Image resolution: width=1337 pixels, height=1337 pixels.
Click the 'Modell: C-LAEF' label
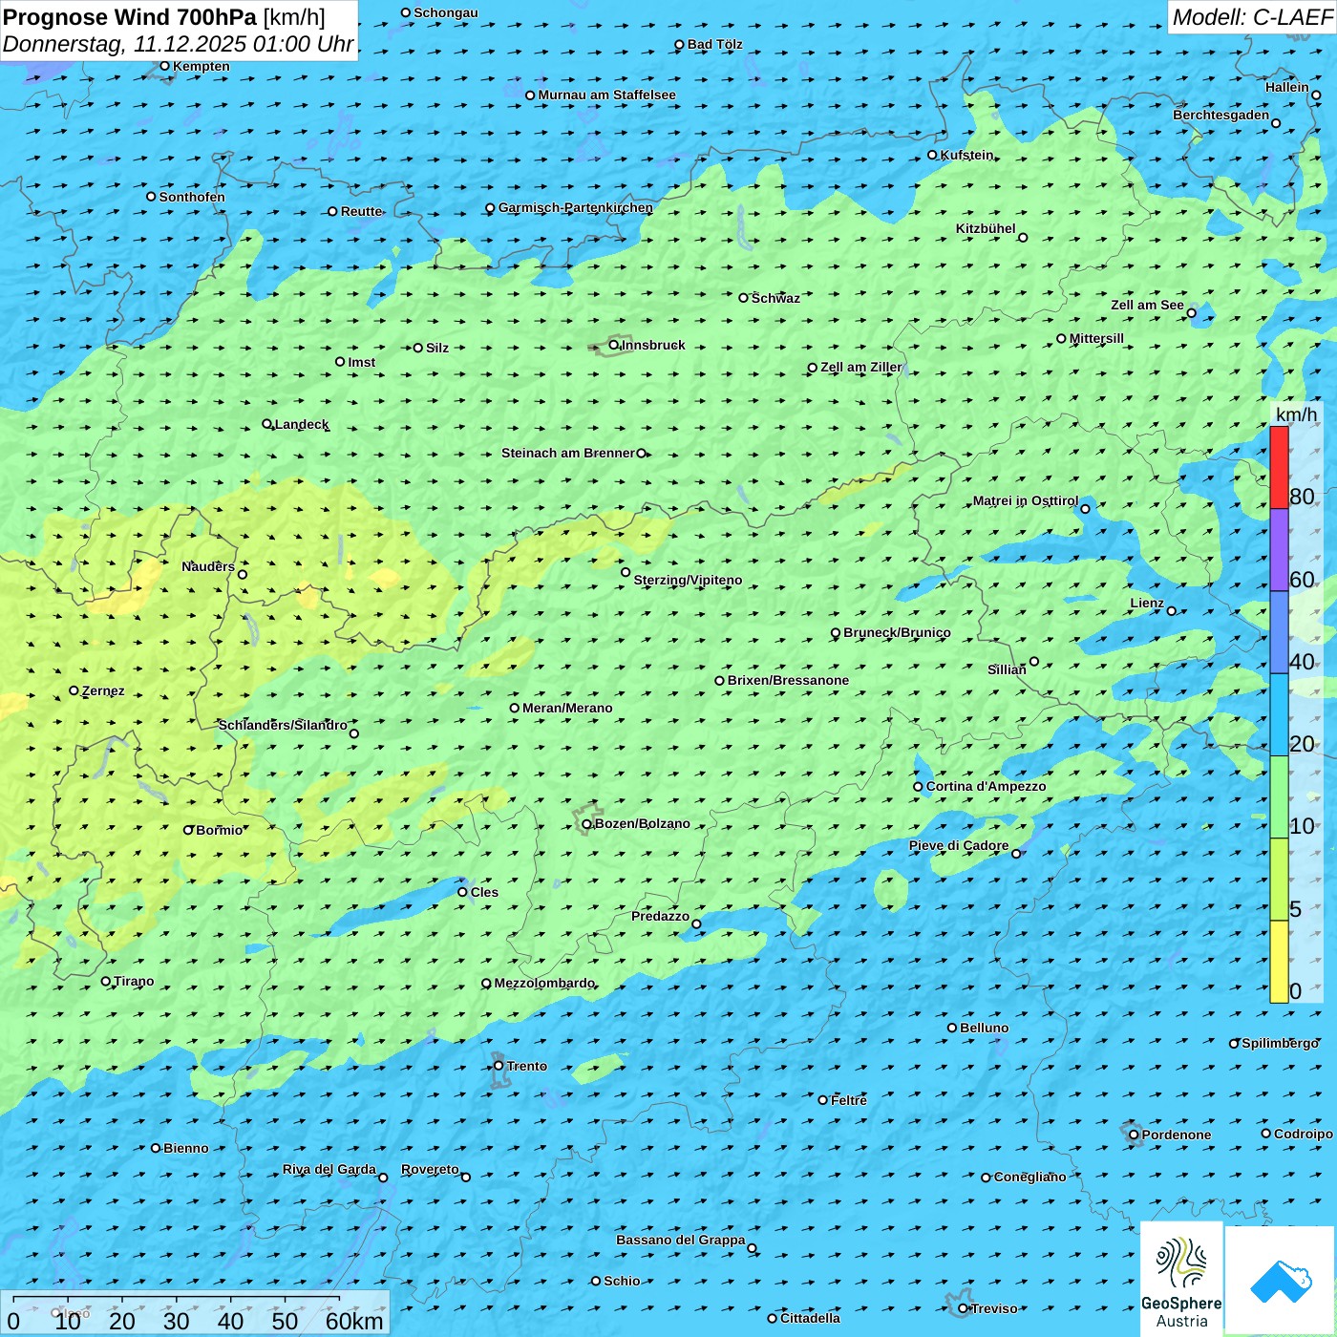point(1251,17)
